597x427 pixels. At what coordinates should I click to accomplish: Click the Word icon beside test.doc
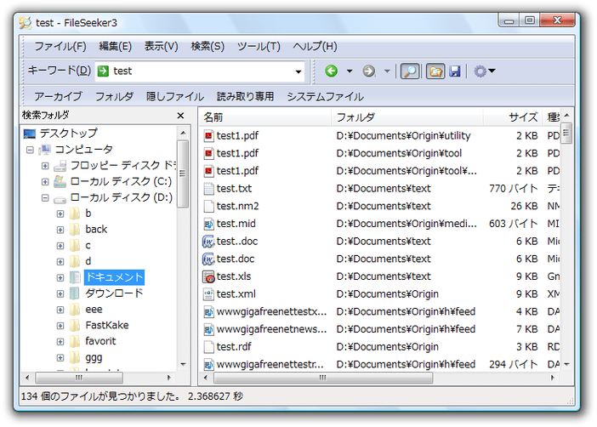pos(208,259)
